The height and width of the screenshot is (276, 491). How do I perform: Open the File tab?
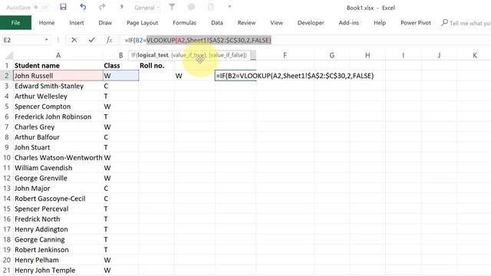point(15,22)
